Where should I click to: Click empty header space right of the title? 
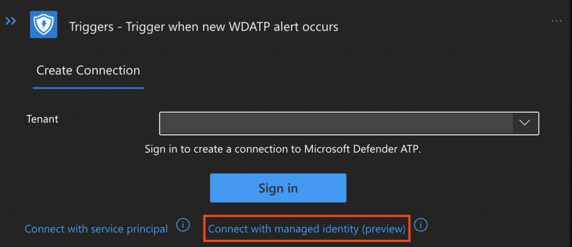coord(447,26)
